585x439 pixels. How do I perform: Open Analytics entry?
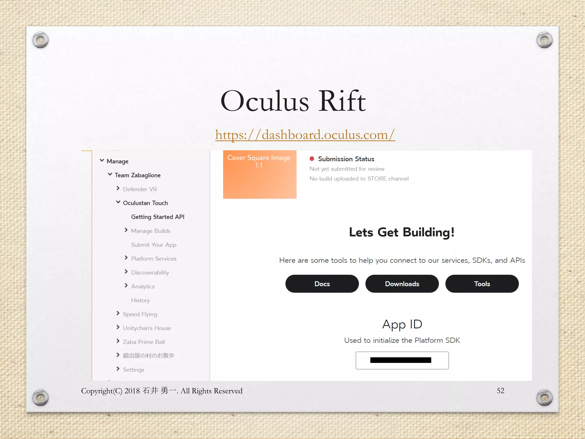(x=143, y=286)
